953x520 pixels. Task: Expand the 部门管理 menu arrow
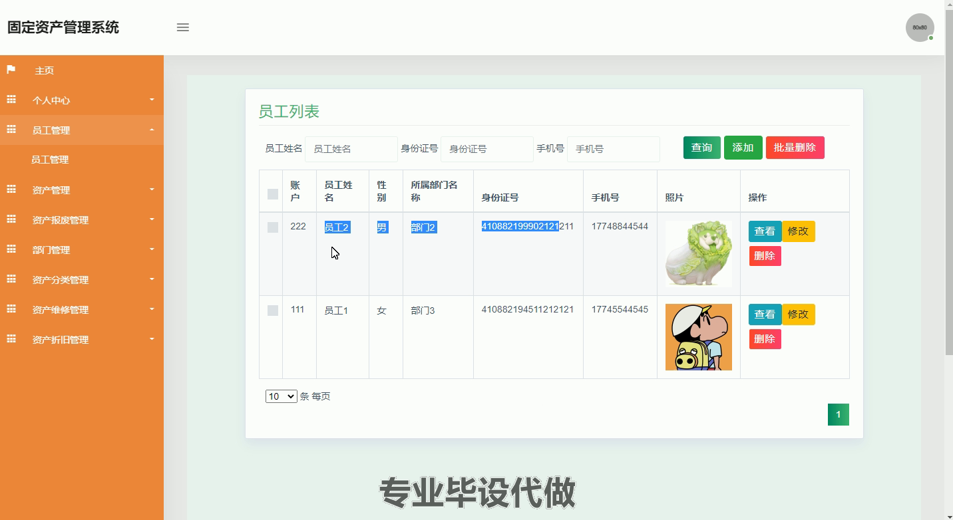click(x=152, y=249)
